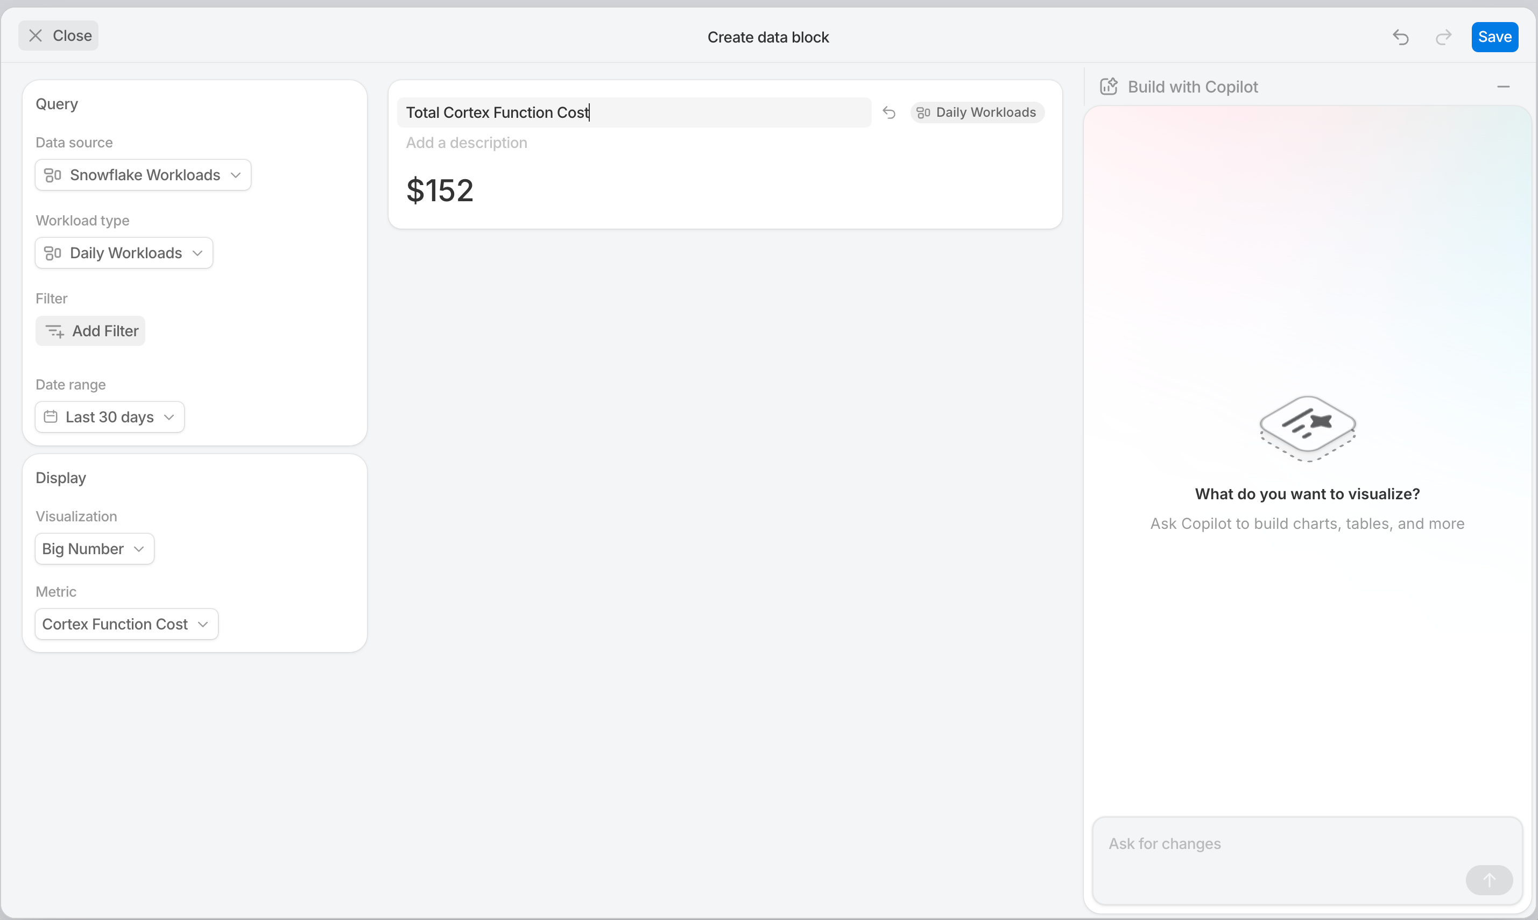Open the Cortex Function Cost metric dropdown
Image resolution: width=1538 pixels, height=920 pixels.
[126, 624]
